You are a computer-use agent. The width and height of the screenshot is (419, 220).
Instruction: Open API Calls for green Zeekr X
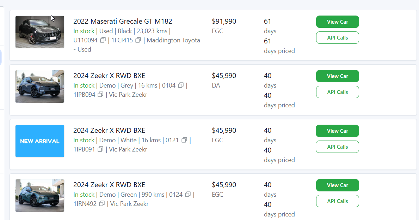pos(337,201)
